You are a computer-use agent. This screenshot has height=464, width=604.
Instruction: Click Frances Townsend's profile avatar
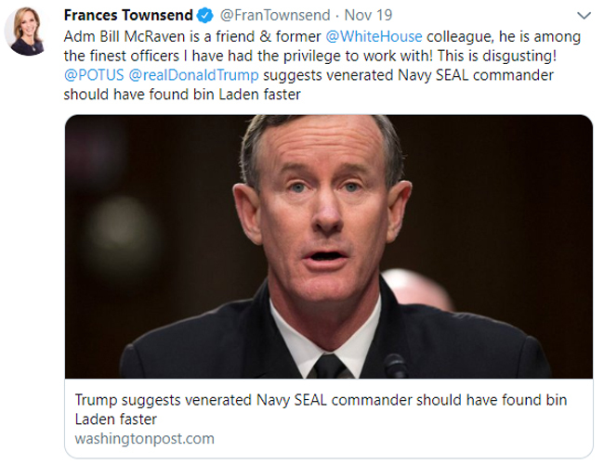(x=28, y=34)
